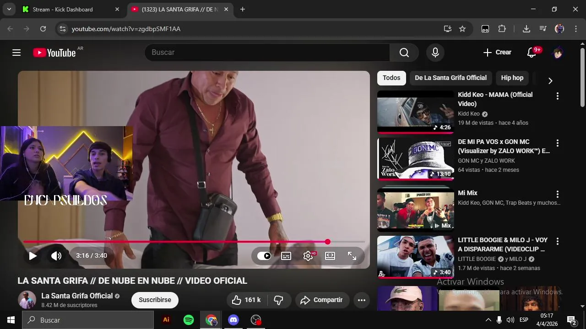Open La Santa Grifa Official channel name

pos(77,296)
